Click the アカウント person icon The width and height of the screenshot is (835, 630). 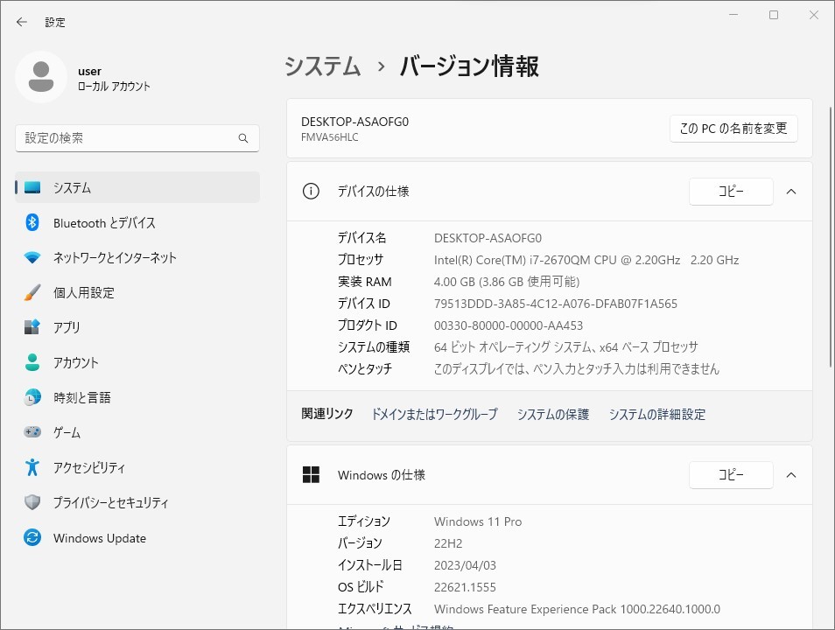click(x=32, y=362)
